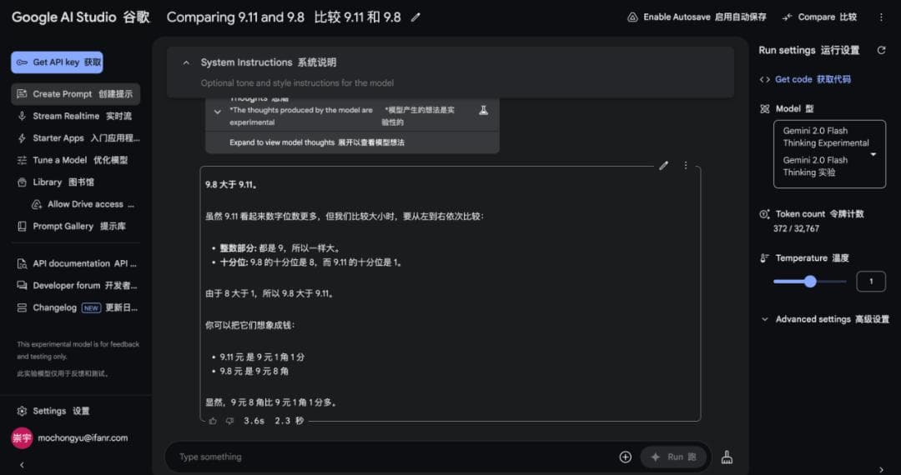Open the Model selection dropdown
901x475 pixels.
[829, 154]
